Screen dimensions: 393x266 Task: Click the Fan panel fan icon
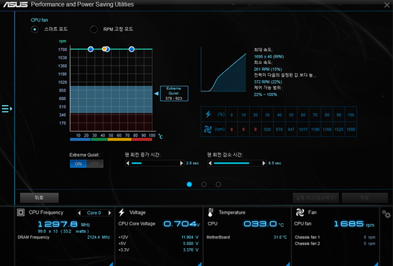pos(300,212)
